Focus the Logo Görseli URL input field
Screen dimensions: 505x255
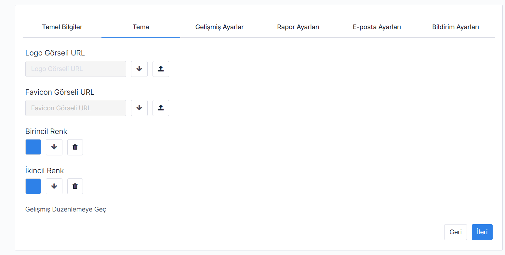tap(76, 69)
